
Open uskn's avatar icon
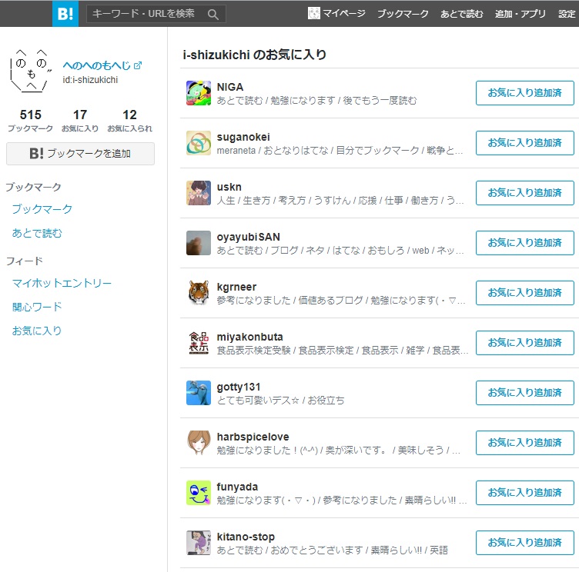coord(199,193)
